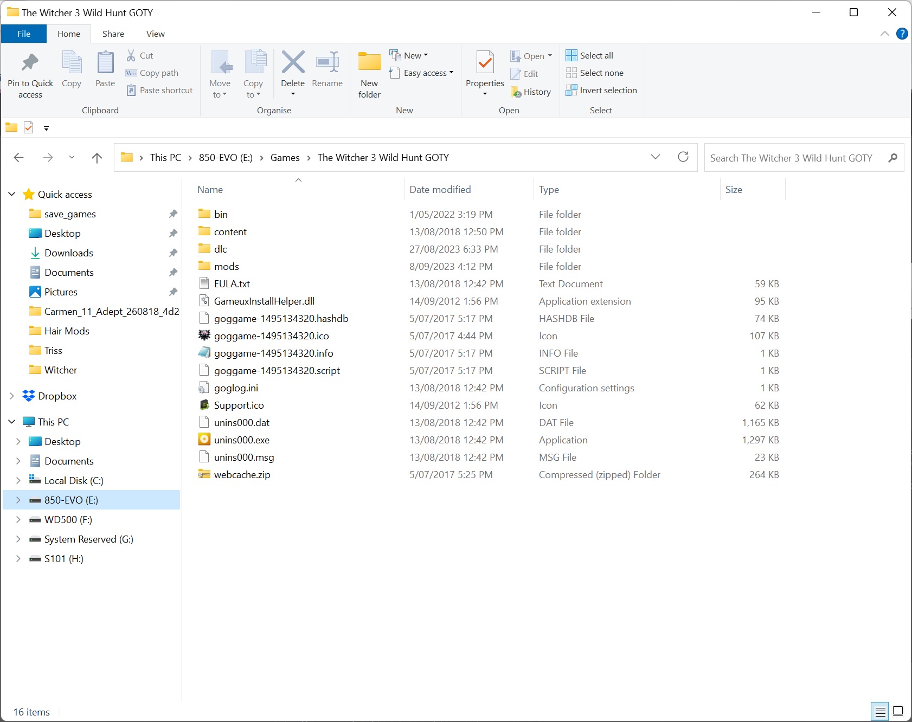Click the Copy icon in Clipboard group
The height and width of the screenshot is (722, 912).
coord(72,62)
